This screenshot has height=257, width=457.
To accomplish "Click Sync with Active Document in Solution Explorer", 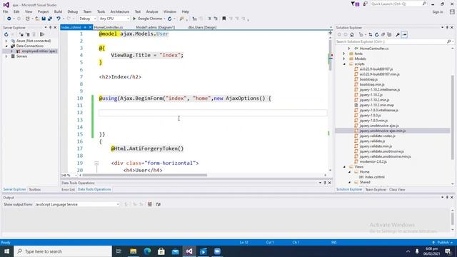I will (x=371, y=35).
